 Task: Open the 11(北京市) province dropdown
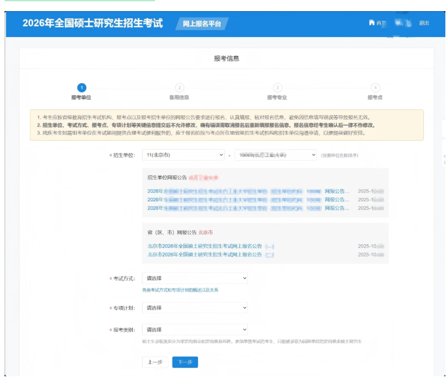184,156
